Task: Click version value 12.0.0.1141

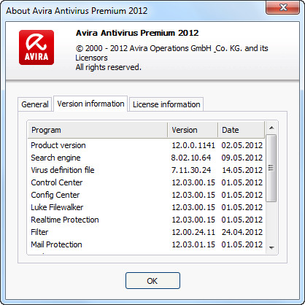Action: [x=193, y=145]
